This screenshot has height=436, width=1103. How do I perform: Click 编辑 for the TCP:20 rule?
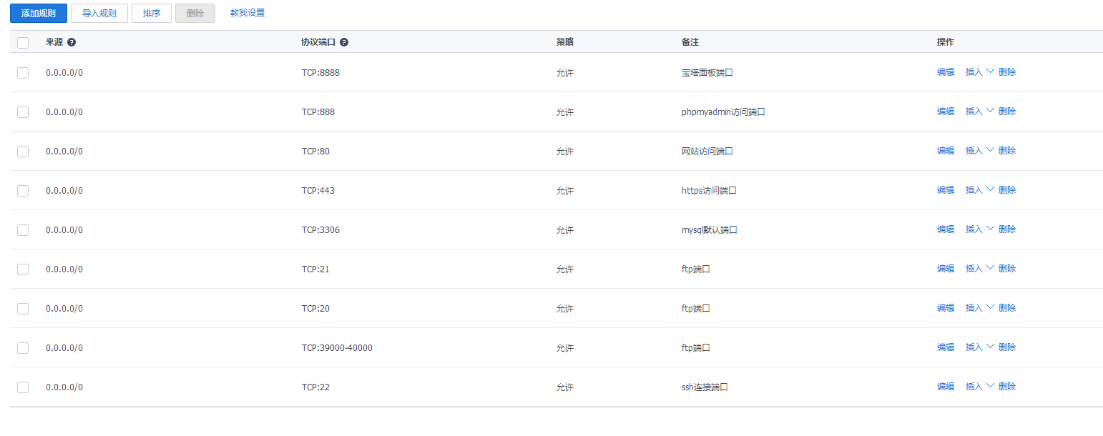point(946,308)
